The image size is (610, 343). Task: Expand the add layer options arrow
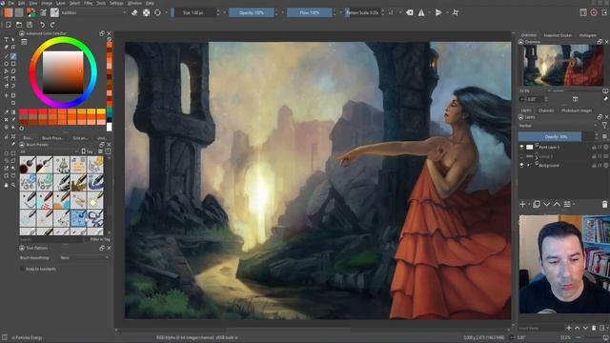(x=530, y=204)
